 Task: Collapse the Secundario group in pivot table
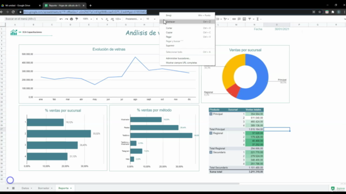coord(211,152)
